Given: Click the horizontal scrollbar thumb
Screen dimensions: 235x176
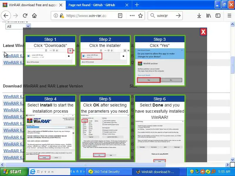Looking at the screenshot, I should 85,165.
